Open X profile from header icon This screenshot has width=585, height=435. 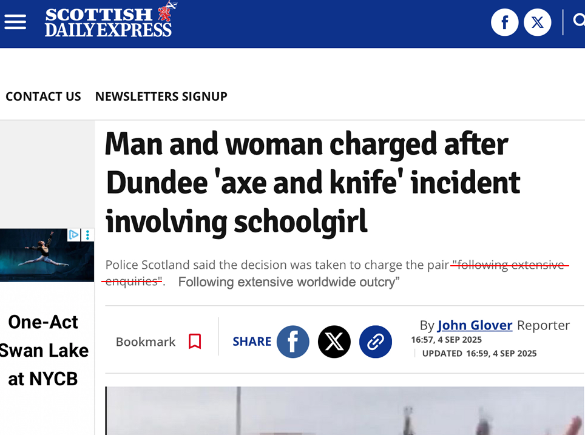point(537,22)
